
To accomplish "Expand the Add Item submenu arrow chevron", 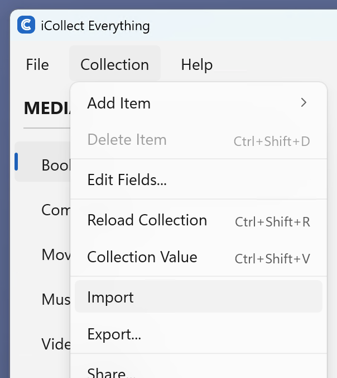I will click(x=304, y=103).
